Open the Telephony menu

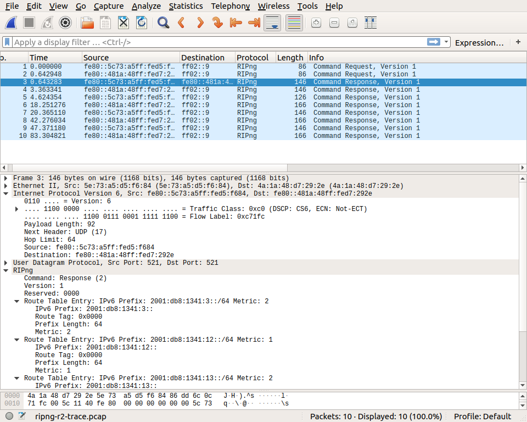(231, 6)
